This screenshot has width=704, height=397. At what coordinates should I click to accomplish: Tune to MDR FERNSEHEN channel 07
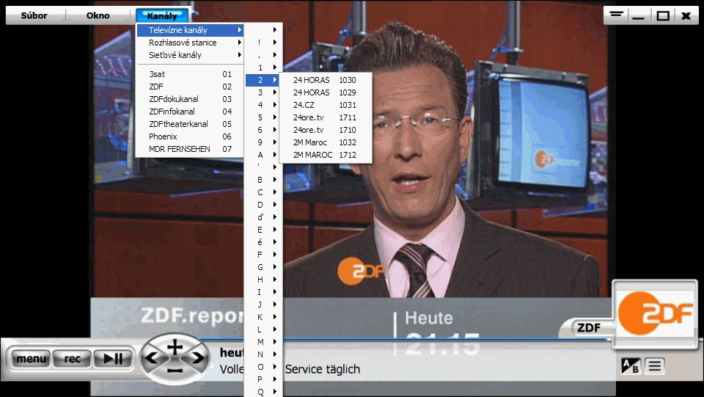click(191, 149)
